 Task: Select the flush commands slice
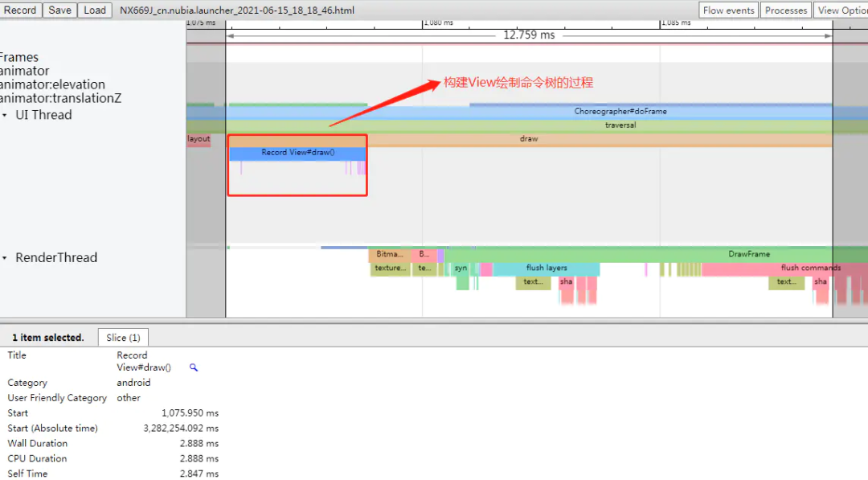pos(784,268)
